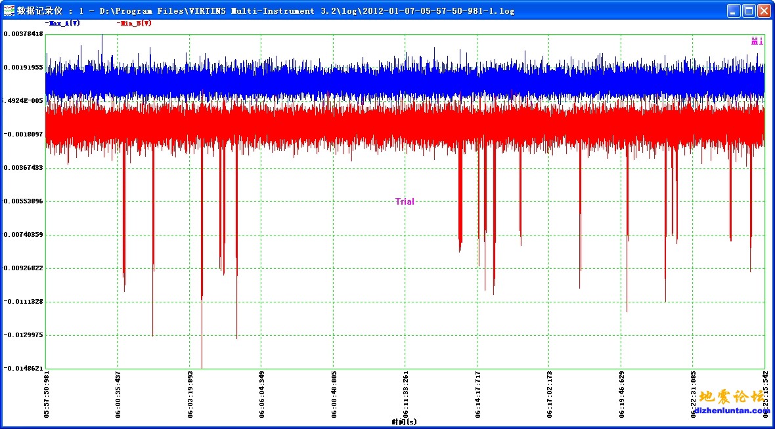Select the Min_B(V) legend label
Viewport: 775px width, 429px height.
coord(134,23)
